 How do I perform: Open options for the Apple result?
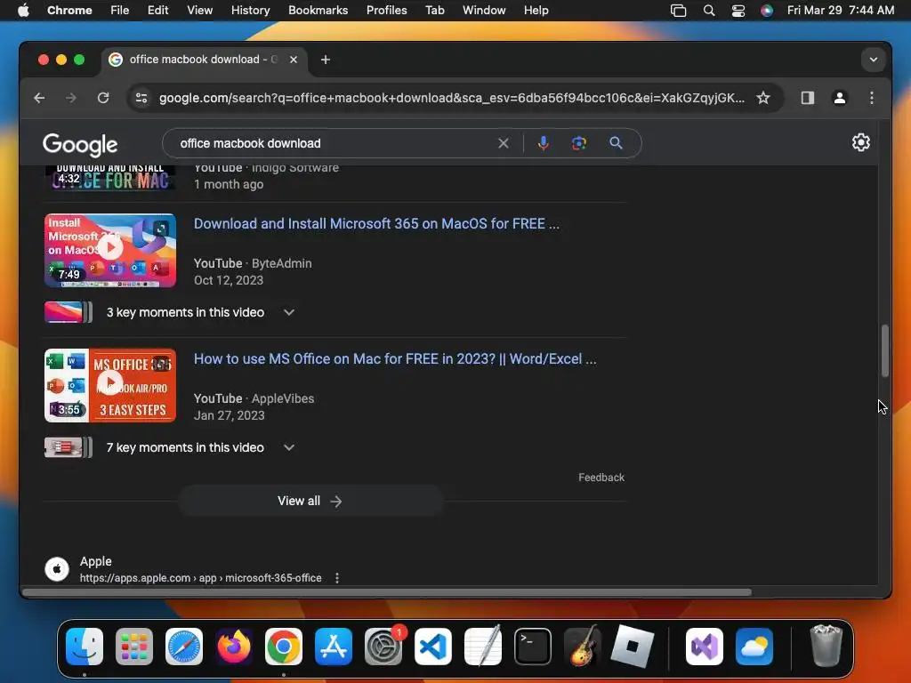tap(337, 578)
